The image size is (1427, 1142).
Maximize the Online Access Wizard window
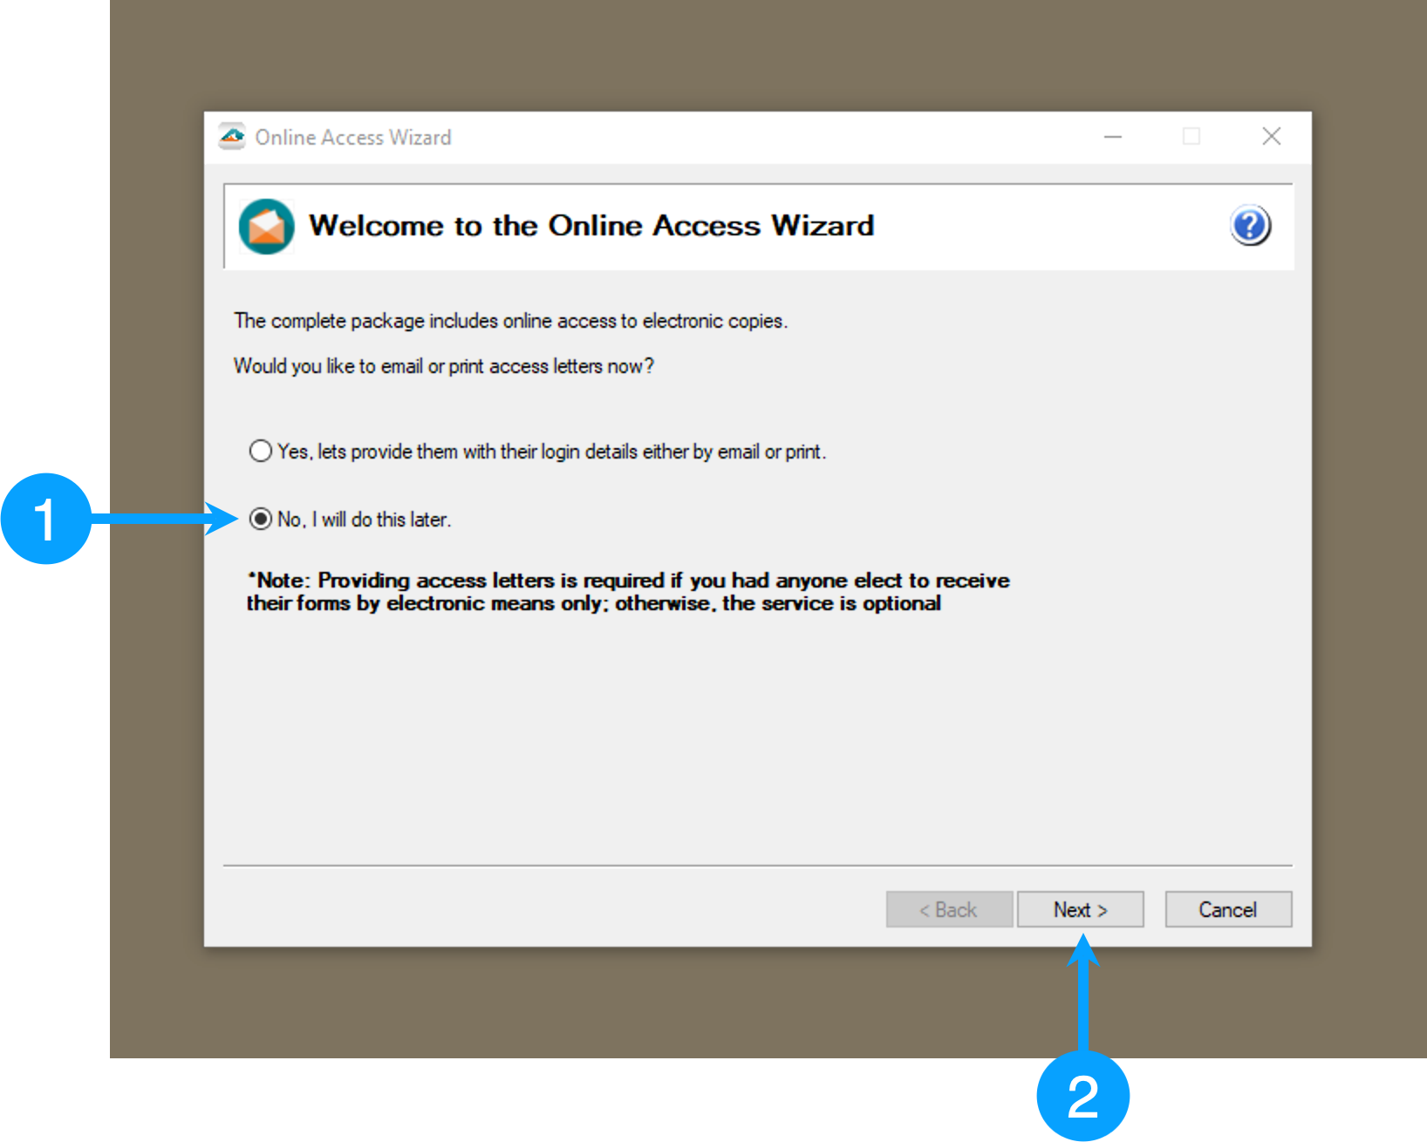[1191, 137]
